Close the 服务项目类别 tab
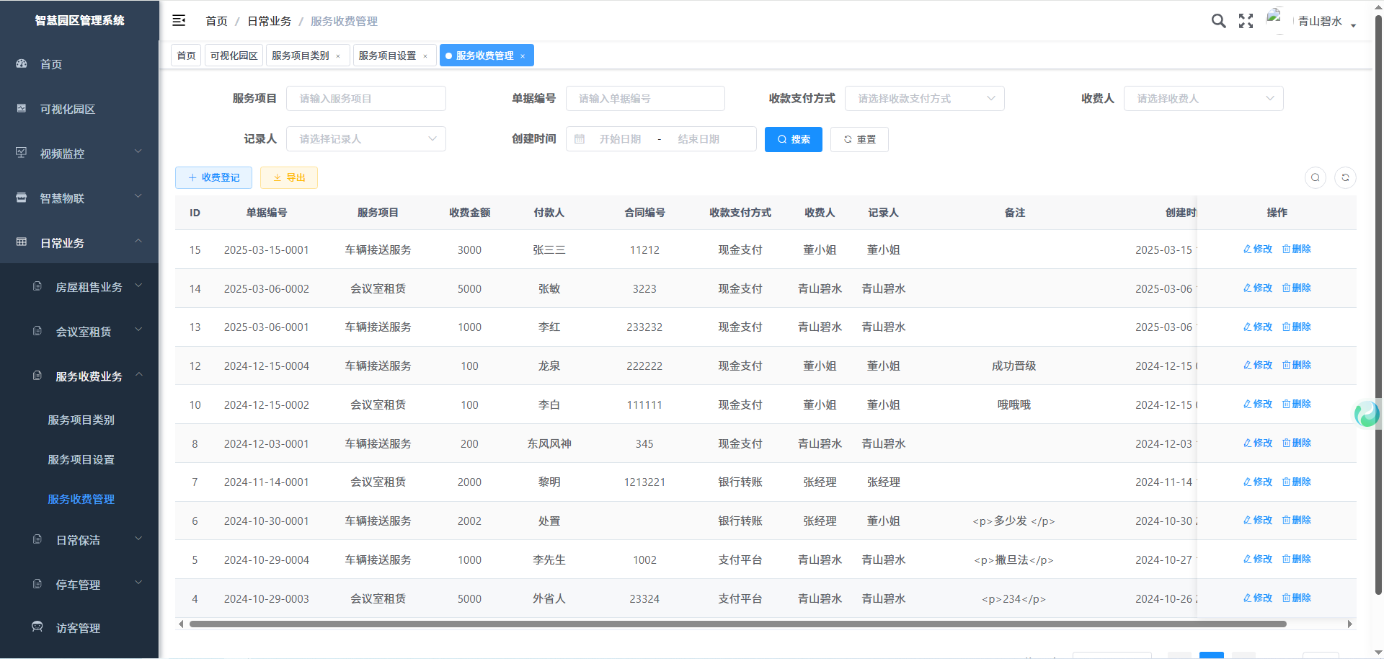The image size is (1384, 659). tap(338, 56)
